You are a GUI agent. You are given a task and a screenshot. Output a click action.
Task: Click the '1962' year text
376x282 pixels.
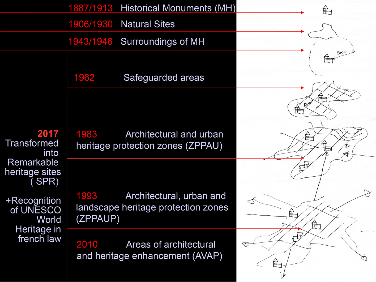coord(84,78)
